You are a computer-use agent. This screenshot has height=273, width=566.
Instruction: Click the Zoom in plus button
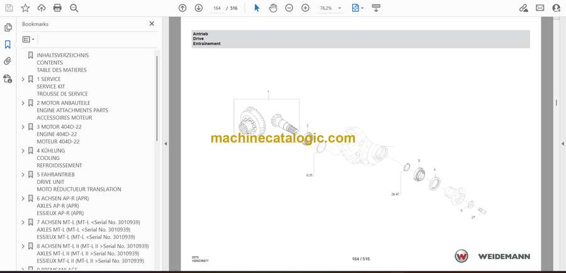(306, 8)
